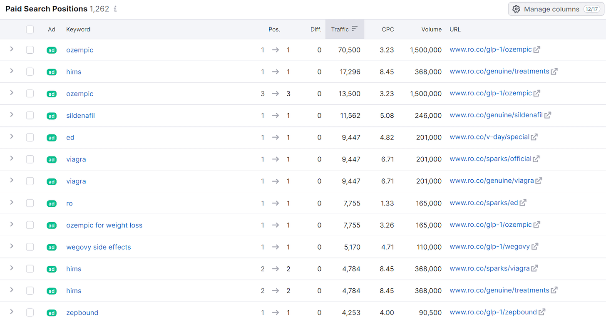Expand the ed keyword row details
This screenshot has height=322, width=606.
(x=12, y=136)
